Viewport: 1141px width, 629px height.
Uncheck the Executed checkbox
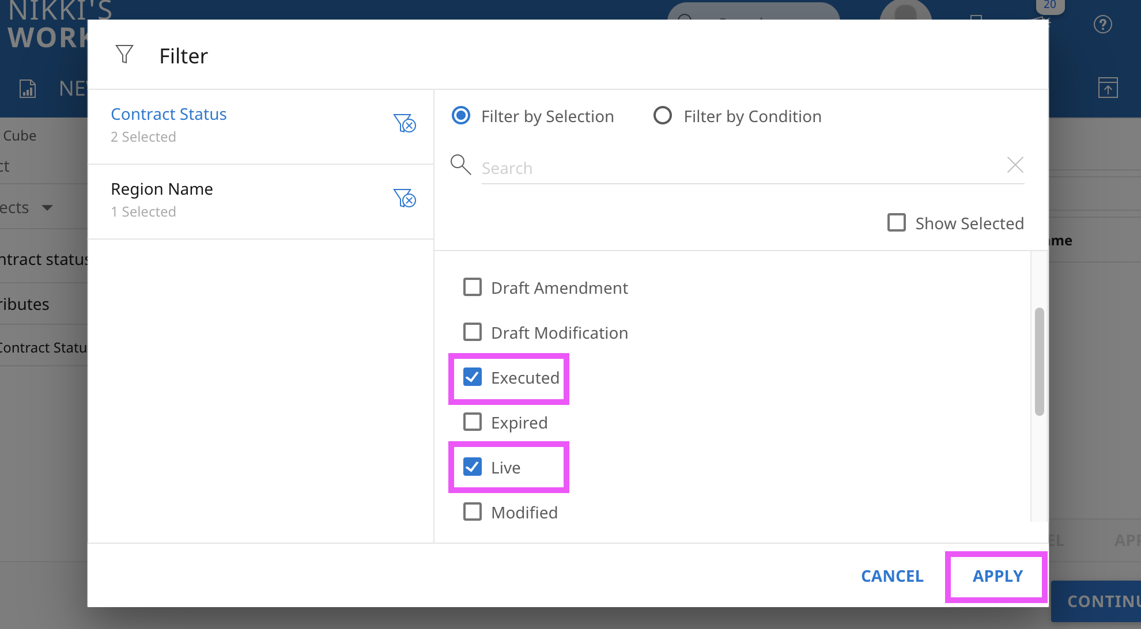pos(473,377)
